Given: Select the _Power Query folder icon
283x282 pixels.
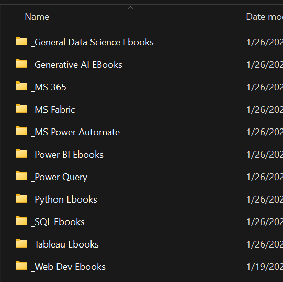Looking at the screenshot, I should 21,176.
